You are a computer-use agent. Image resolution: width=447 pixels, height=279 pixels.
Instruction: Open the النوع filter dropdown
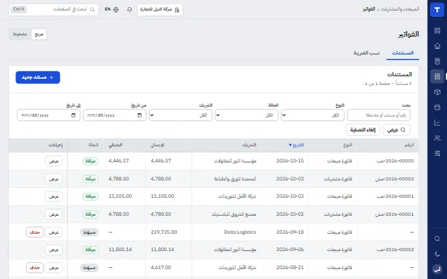(x=312, y=115)
